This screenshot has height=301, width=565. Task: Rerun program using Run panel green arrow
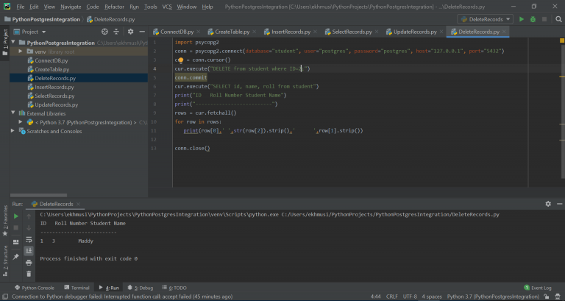click(16, 215)
